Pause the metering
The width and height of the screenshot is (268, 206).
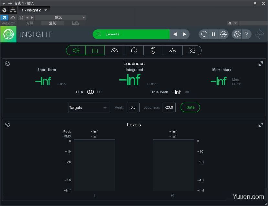click(x=213, y=34)
